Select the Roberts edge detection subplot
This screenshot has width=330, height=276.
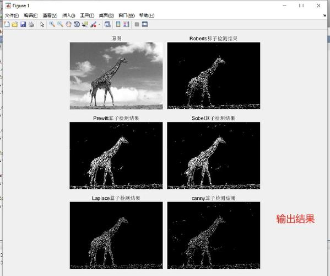point(214,76)
